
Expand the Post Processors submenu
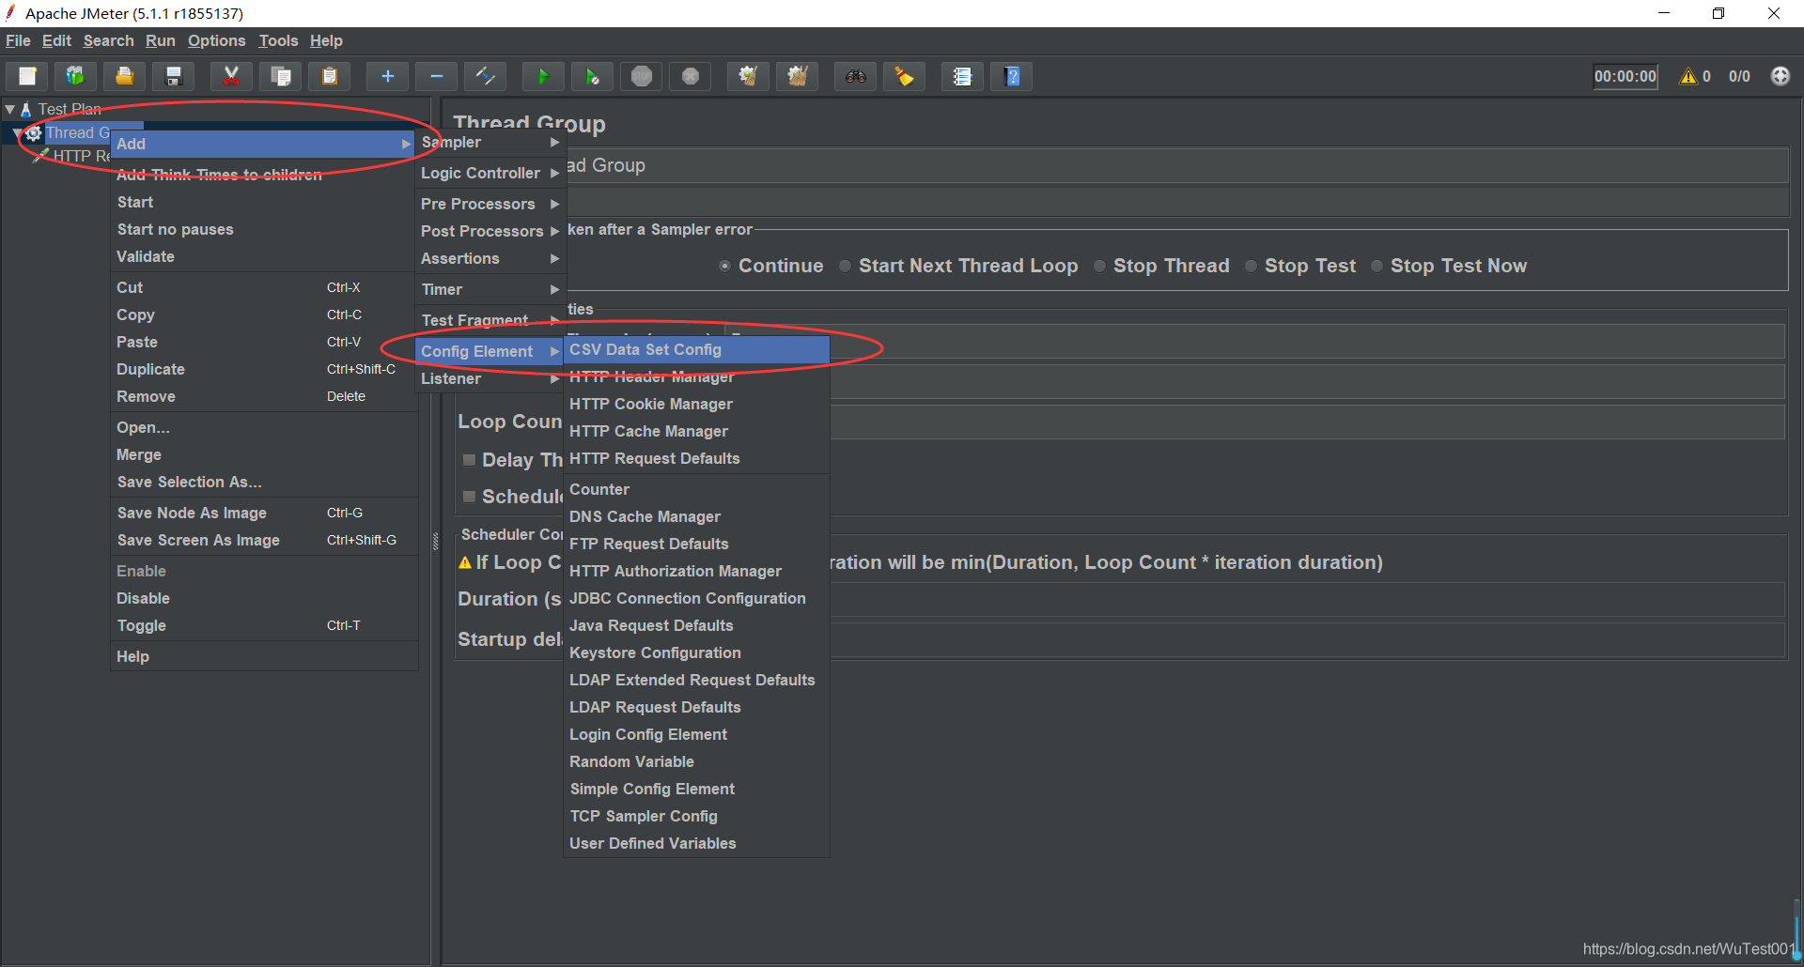click(490, 231)
